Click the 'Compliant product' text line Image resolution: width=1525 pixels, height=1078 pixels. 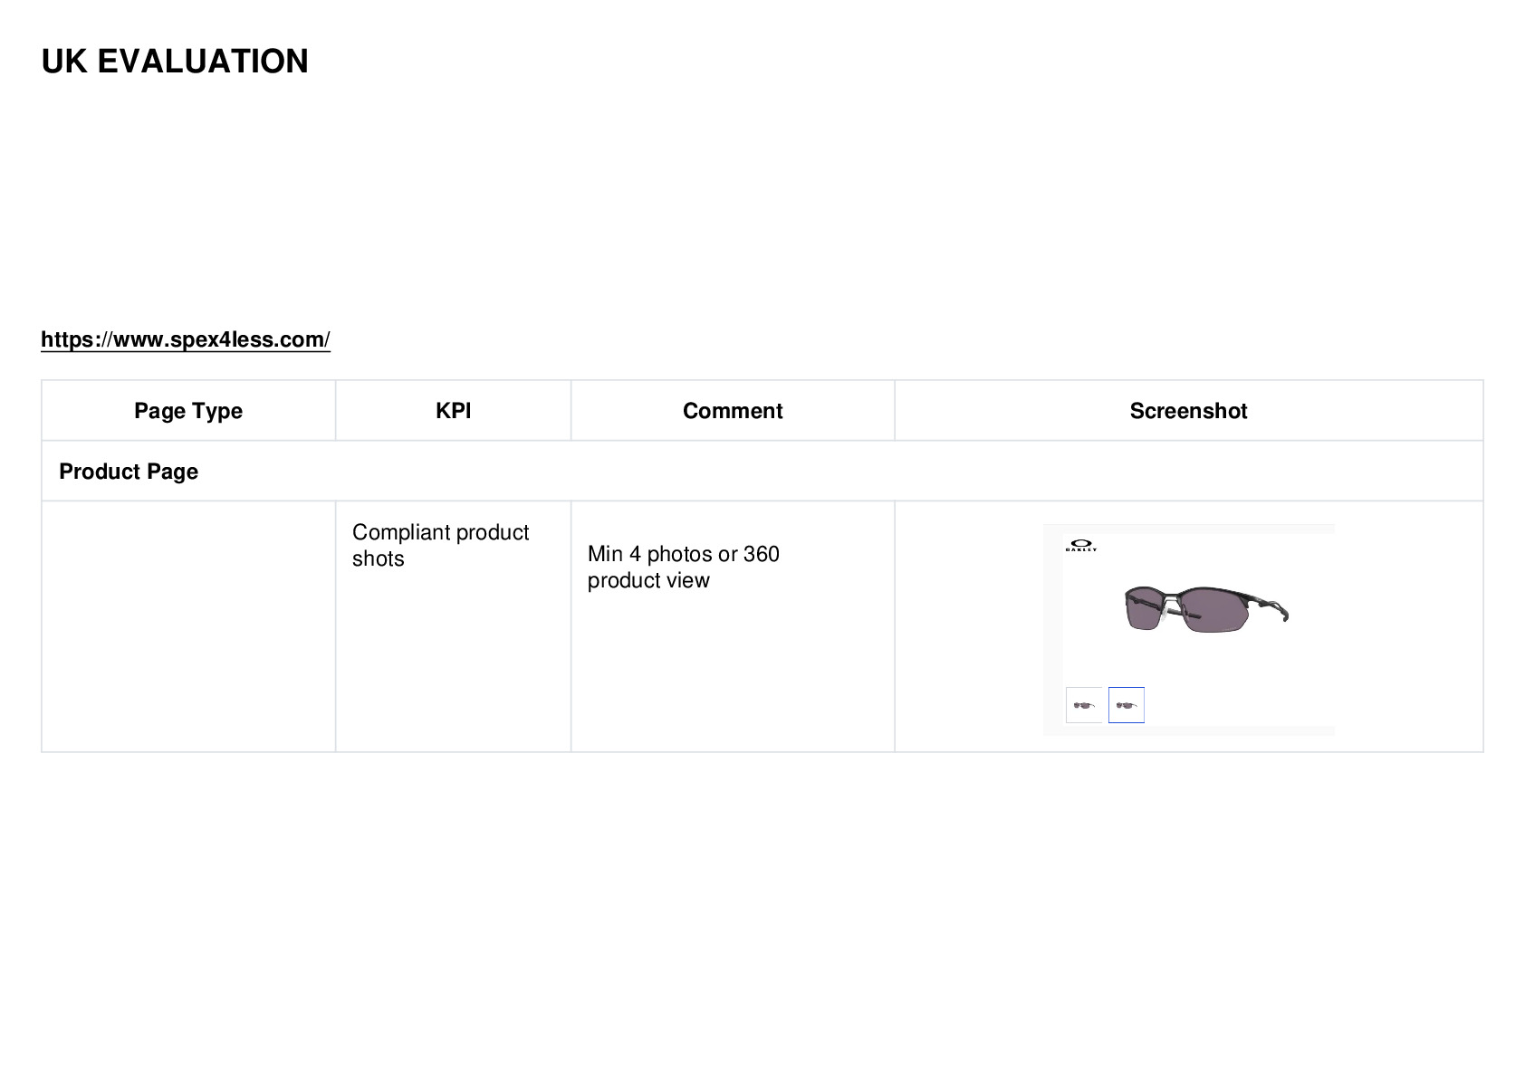click(x=440, y=532)
